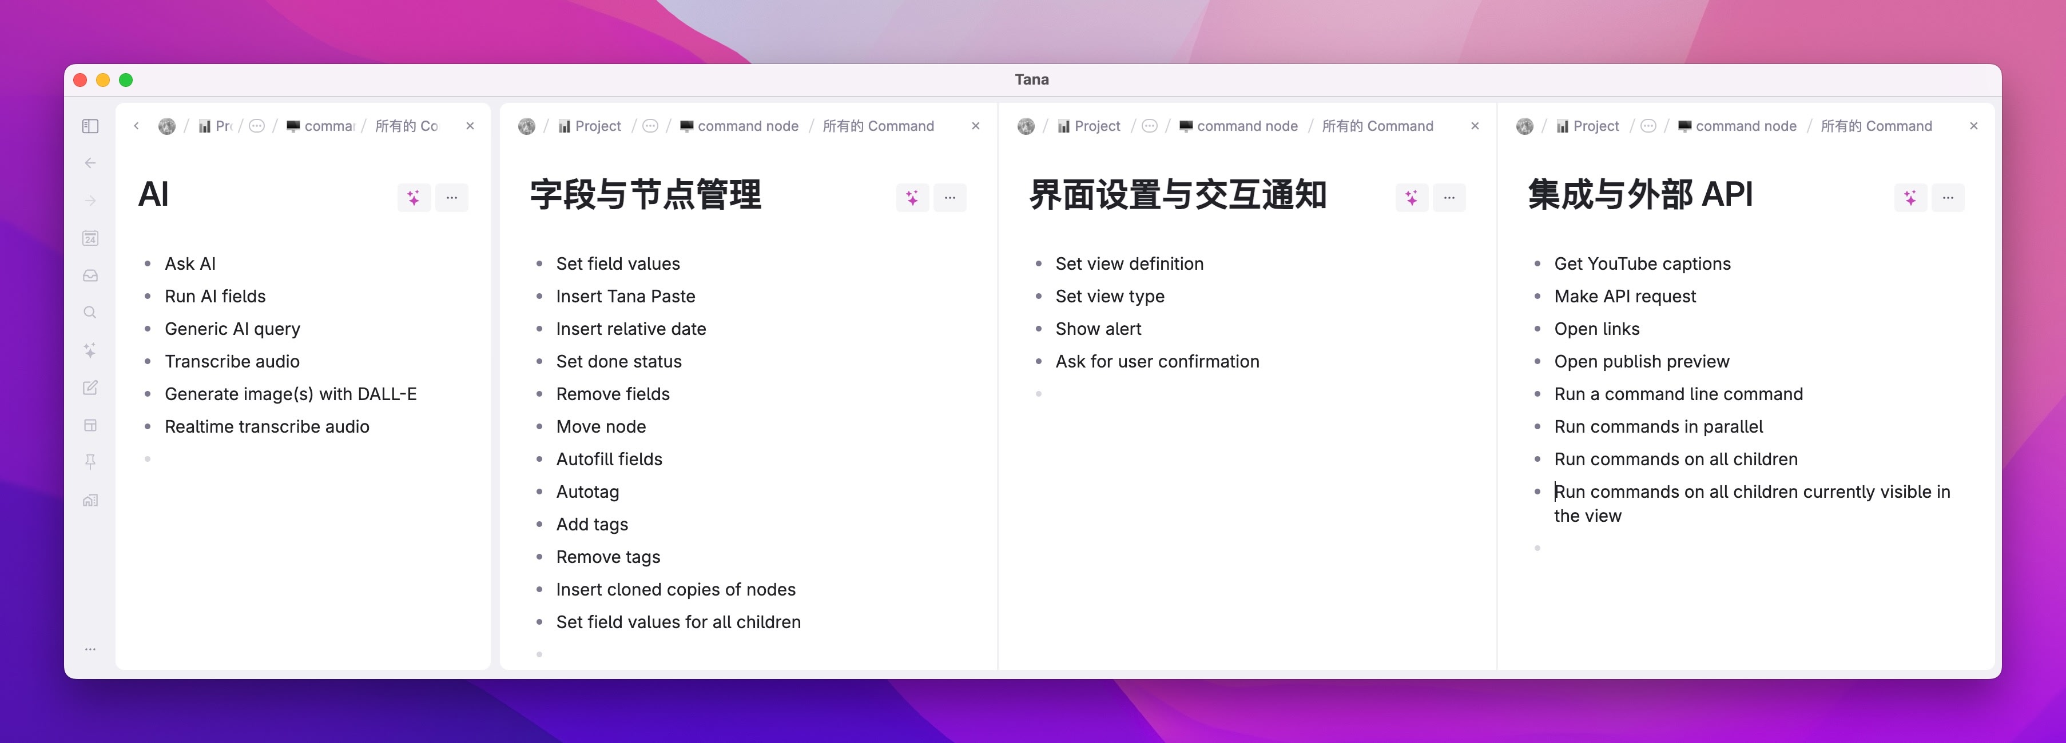Open the quick-add edit pencil icon

(90, 388)
